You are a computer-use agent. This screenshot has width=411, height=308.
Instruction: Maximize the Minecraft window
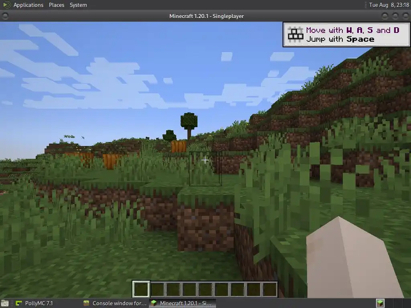tap(395, 16)
